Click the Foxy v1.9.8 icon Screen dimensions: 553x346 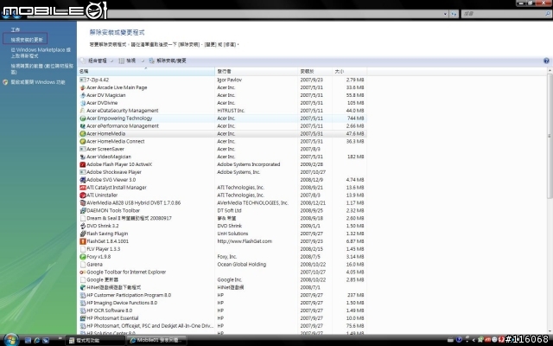(x=83, y=256)
